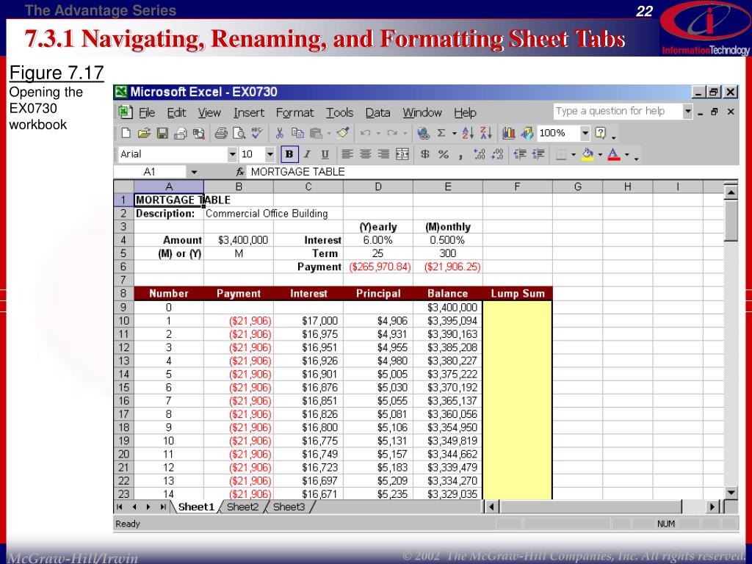Click the Microsoft Excel Help question icon

[x=601, y=134]
